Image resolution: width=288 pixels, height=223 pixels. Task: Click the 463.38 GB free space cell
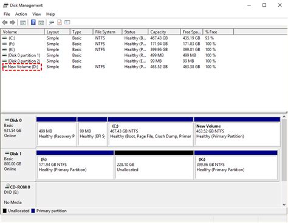point(191,67)
